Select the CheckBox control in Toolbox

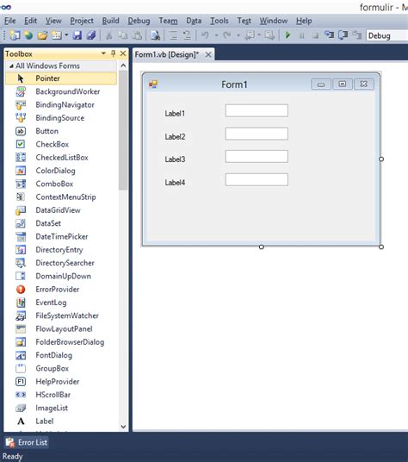tap(61, 145)
